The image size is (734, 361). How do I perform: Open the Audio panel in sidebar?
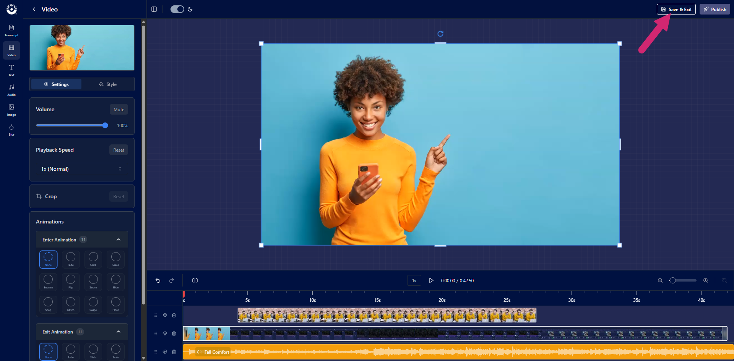pyautogui.click(x=11, y=90)
